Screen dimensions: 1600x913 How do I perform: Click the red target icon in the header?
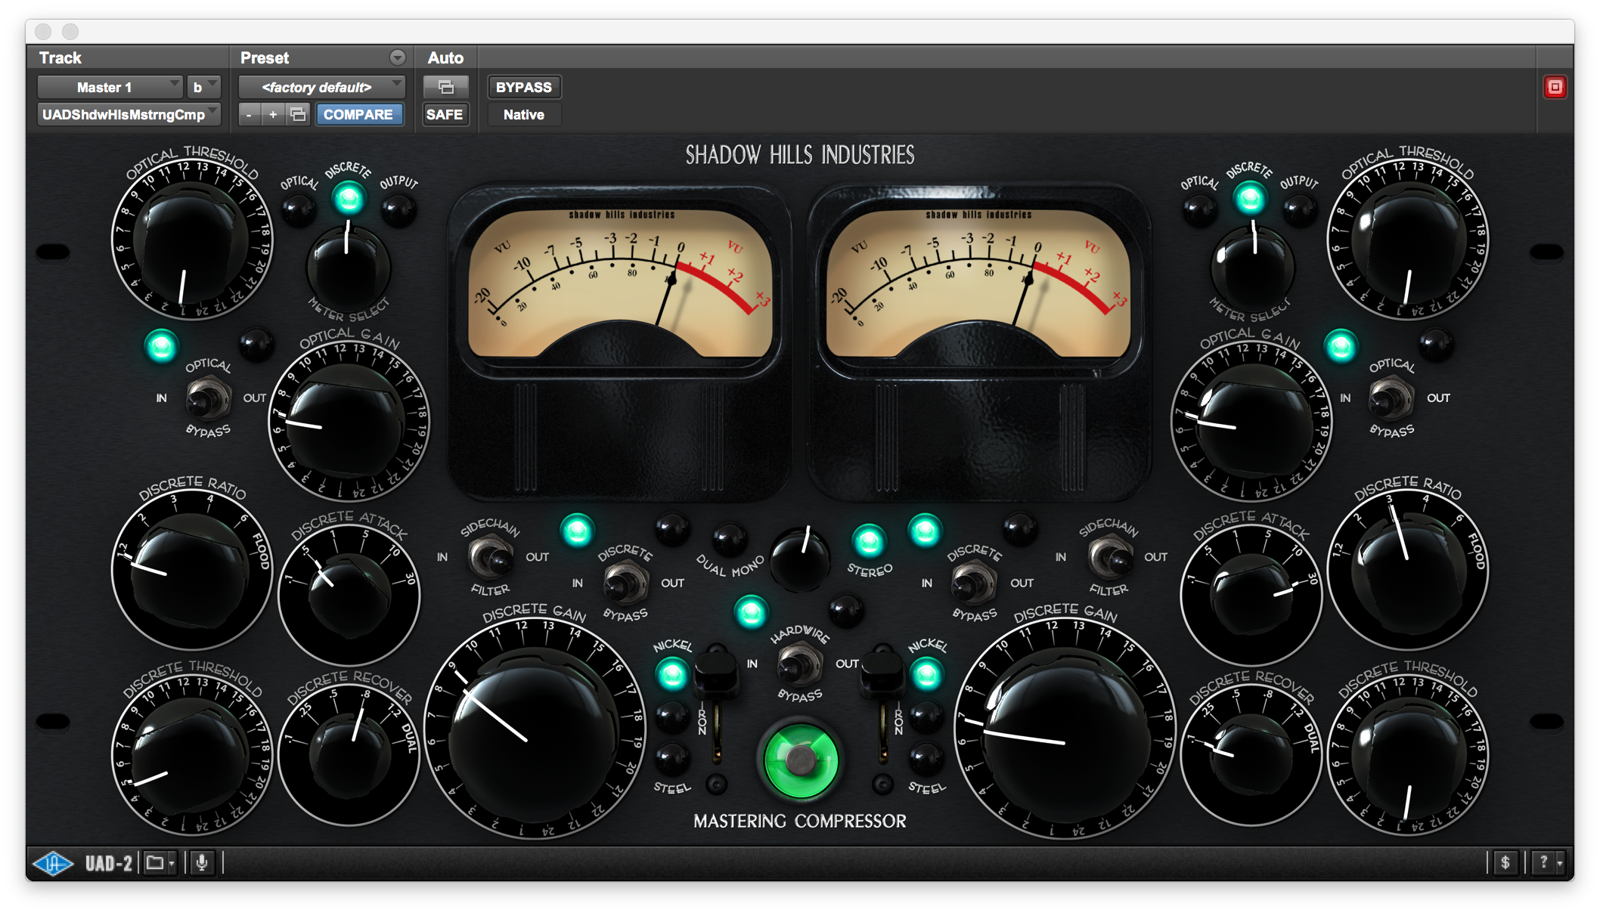pyautogui.click(x=1555, y=87)
